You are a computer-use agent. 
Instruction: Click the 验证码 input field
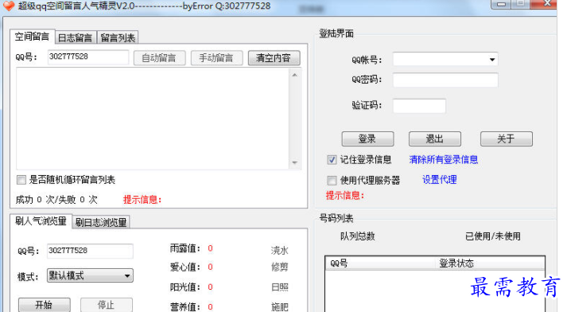(x=419, y=106)
